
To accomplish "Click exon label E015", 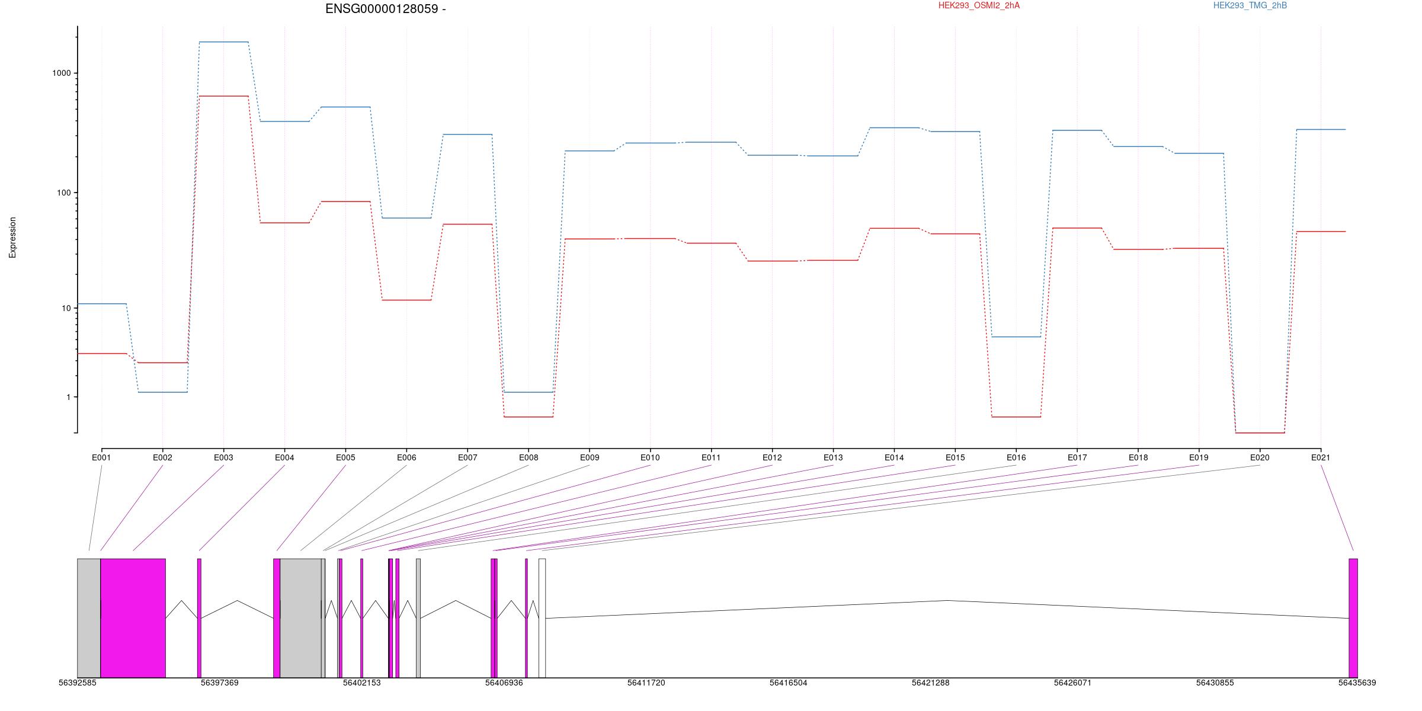I will coord(955,457).
